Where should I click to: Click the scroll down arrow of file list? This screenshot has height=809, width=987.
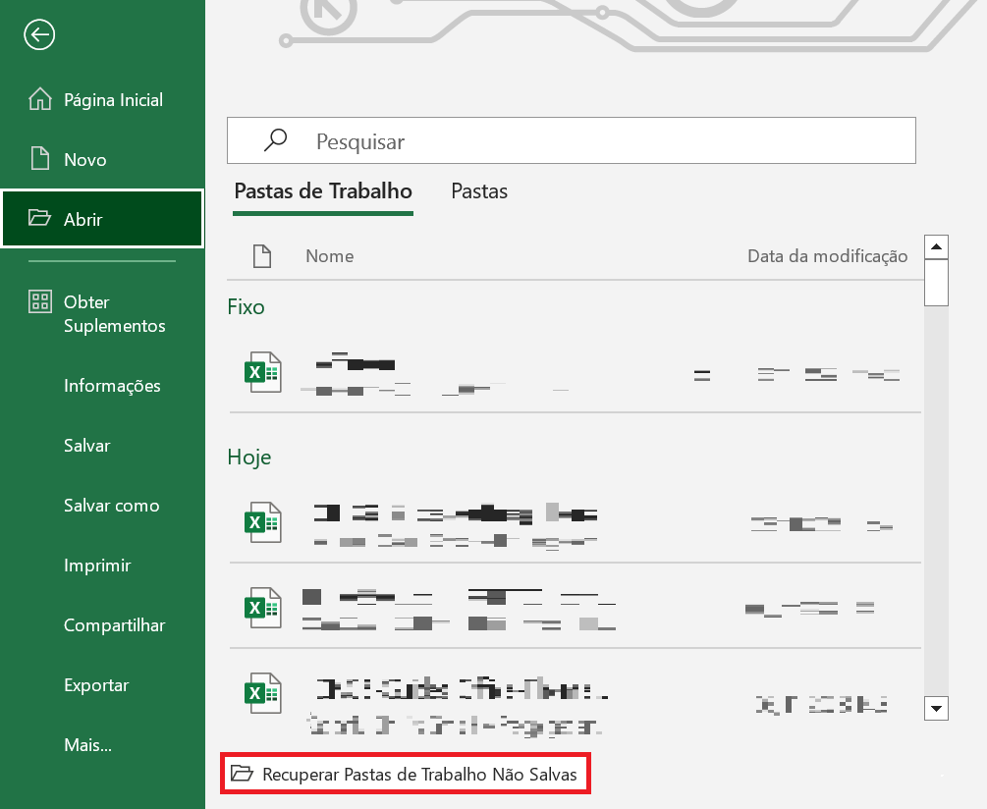937,708
